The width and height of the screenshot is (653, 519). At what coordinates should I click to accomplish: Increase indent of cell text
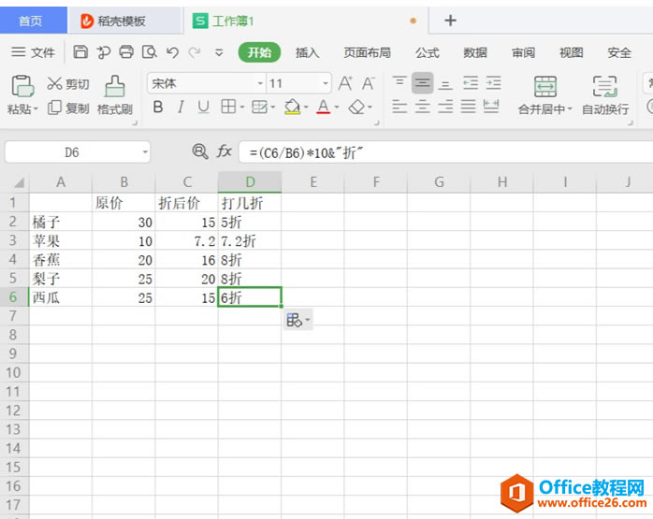(494, 83)
